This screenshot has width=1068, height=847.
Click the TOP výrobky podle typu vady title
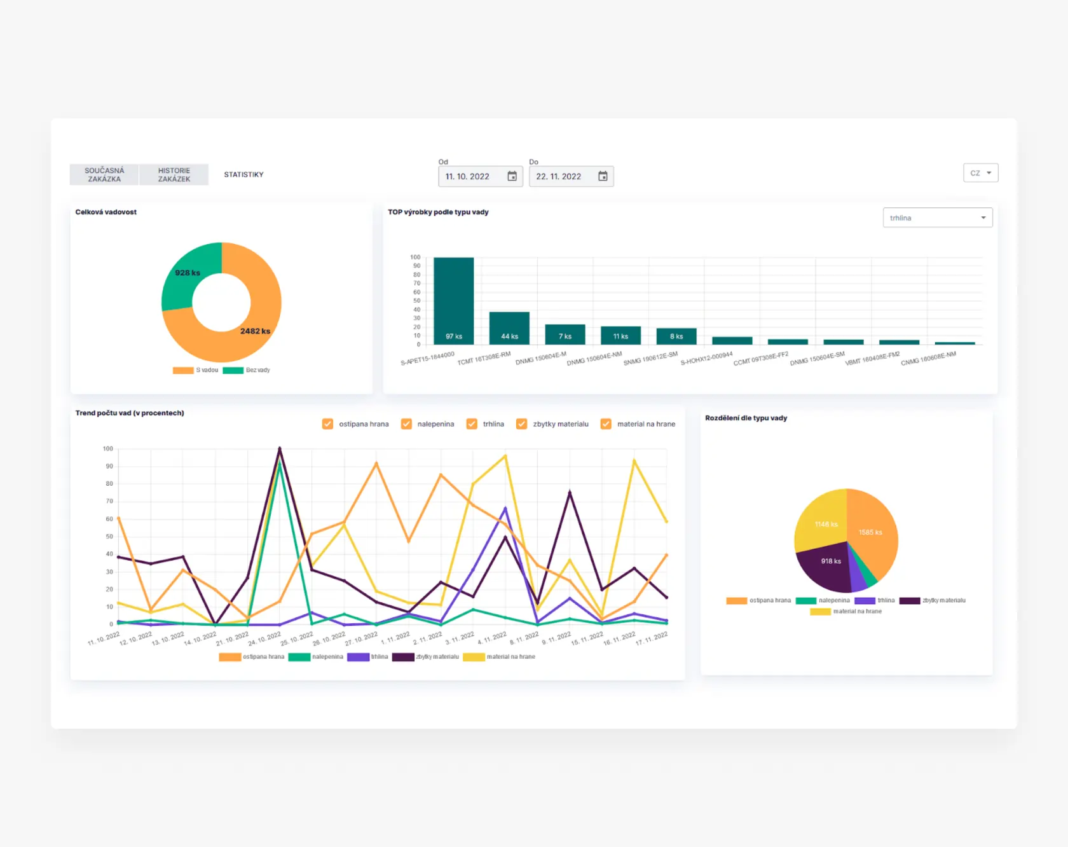click(439, 212)
